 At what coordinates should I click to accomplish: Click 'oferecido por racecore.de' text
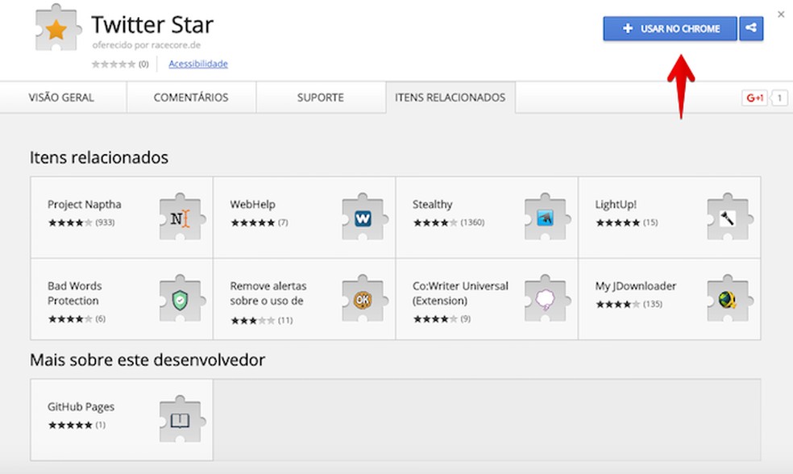(147, 45)
